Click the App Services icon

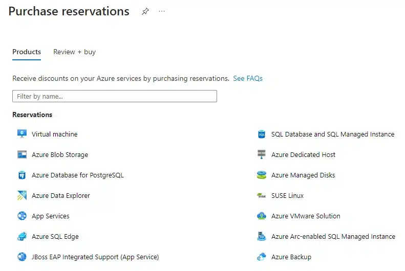[x=22, y=216]
